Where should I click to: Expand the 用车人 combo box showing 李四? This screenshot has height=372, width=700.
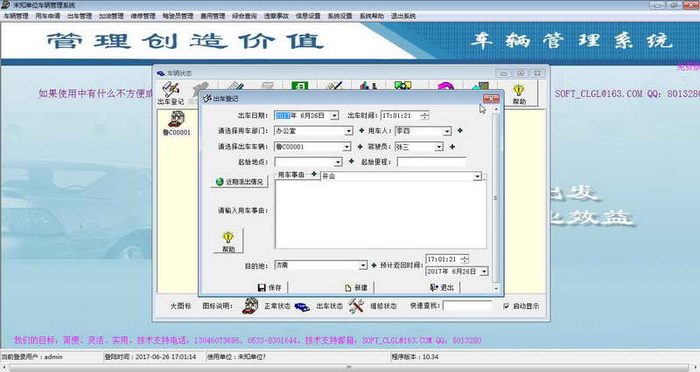(x=446, y=131)
